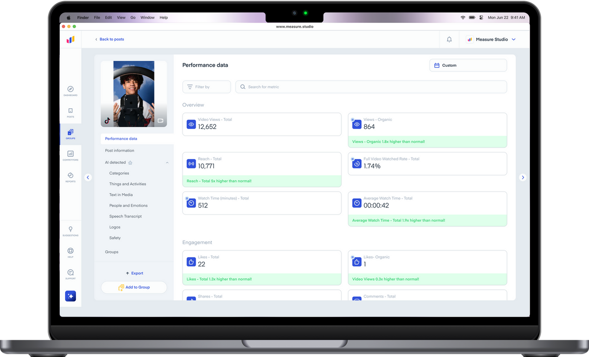This screenshot has height=357, width=589.
Task: Click the Search for metric field
Action: click(x=371, y=87)
